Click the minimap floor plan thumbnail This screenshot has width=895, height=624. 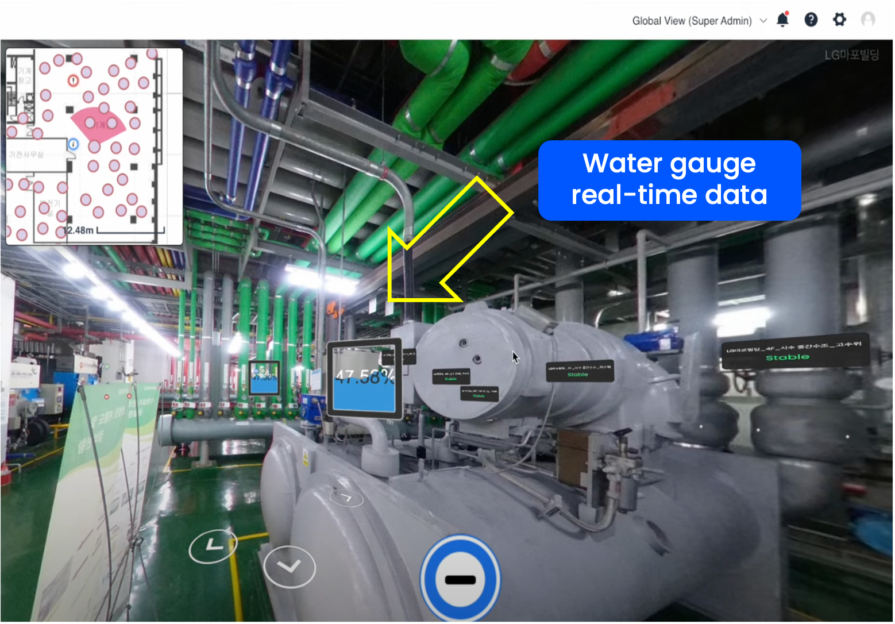pos(94,146)
